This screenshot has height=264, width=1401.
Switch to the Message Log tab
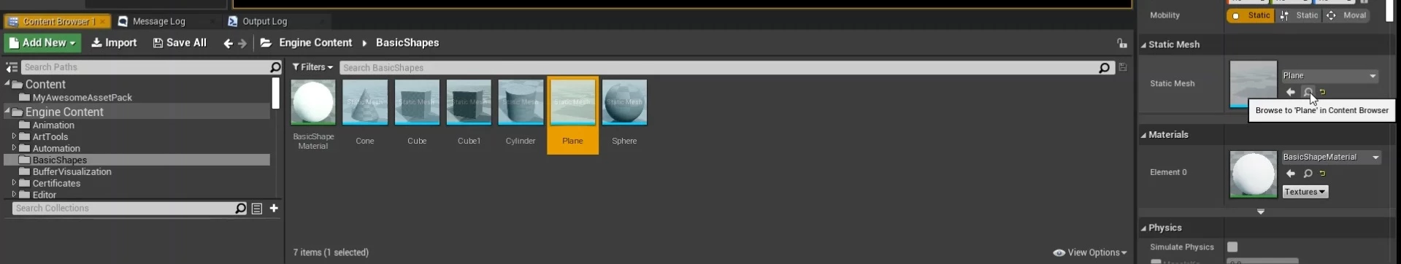(158, 21)
